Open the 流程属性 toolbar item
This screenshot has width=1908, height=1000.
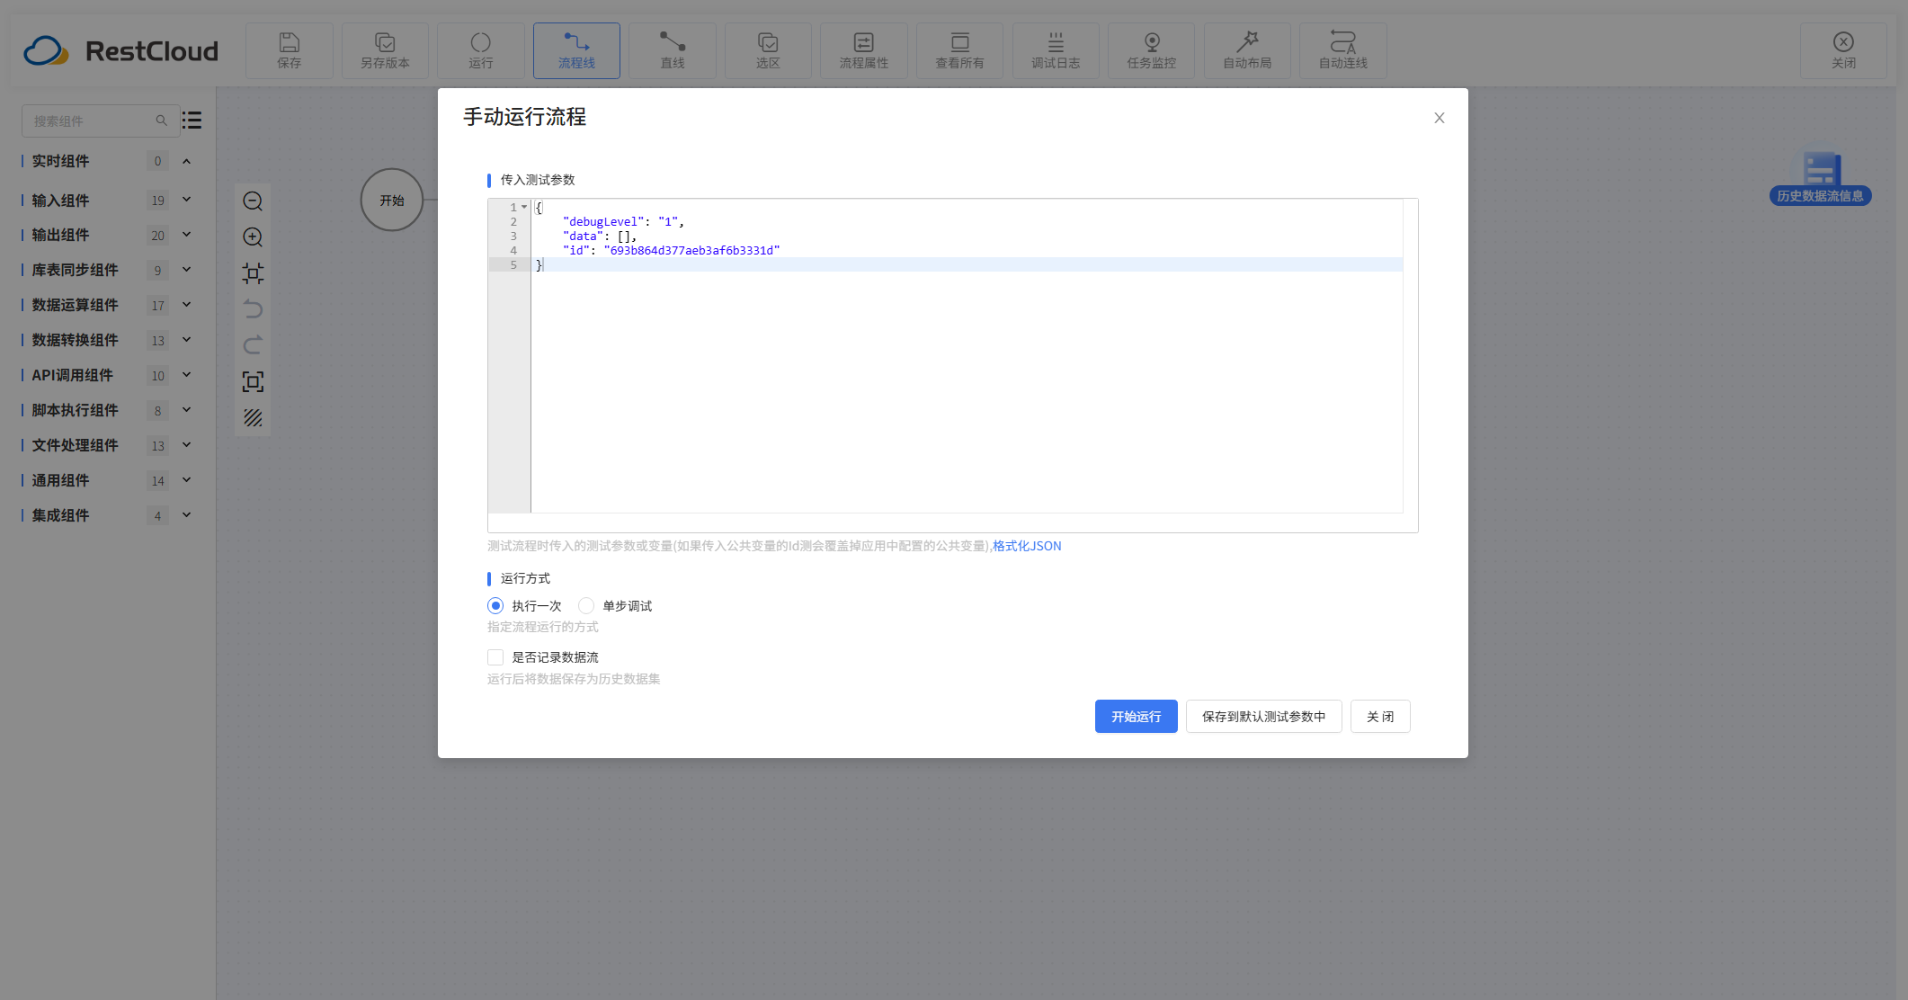coord(863,50)
